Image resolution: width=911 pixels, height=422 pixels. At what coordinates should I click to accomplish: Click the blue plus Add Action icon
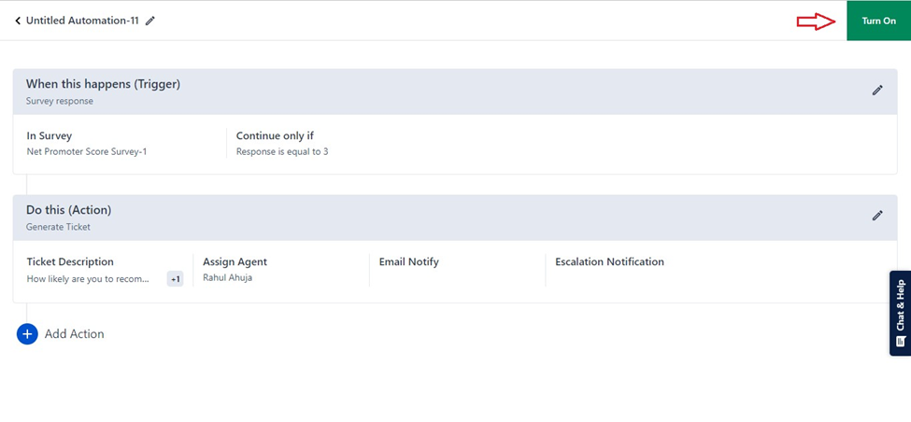tap(27, 334)
